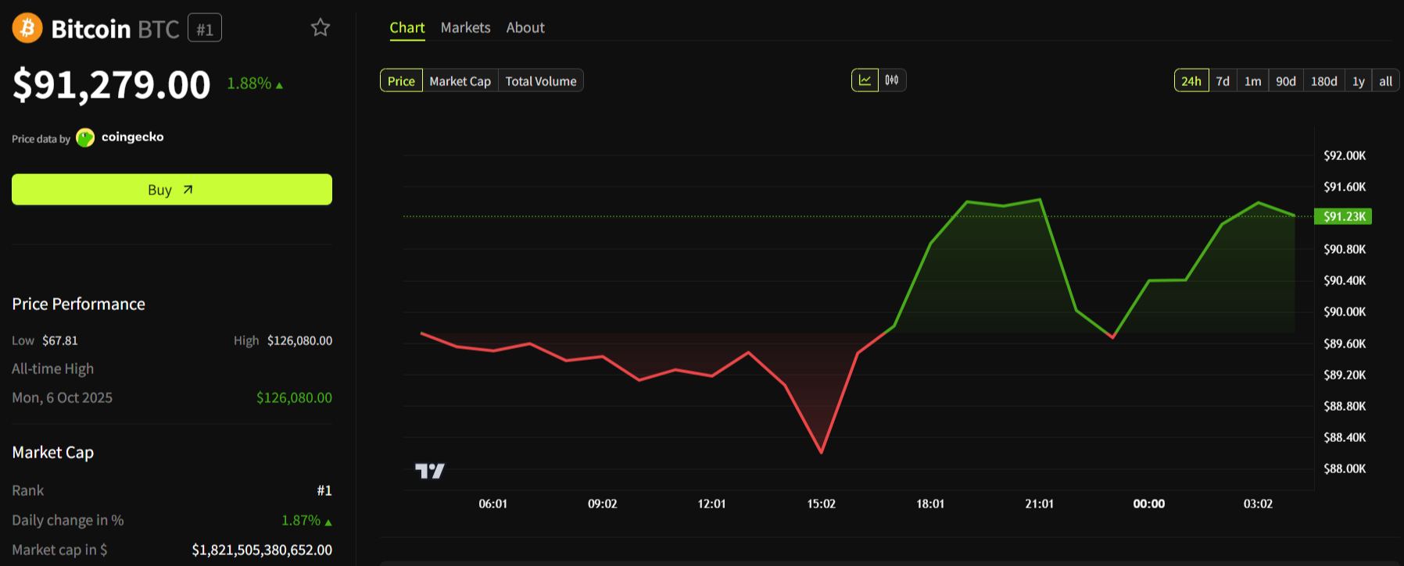
Task: Click the #1 rank badge
Action: click(205, 29)
